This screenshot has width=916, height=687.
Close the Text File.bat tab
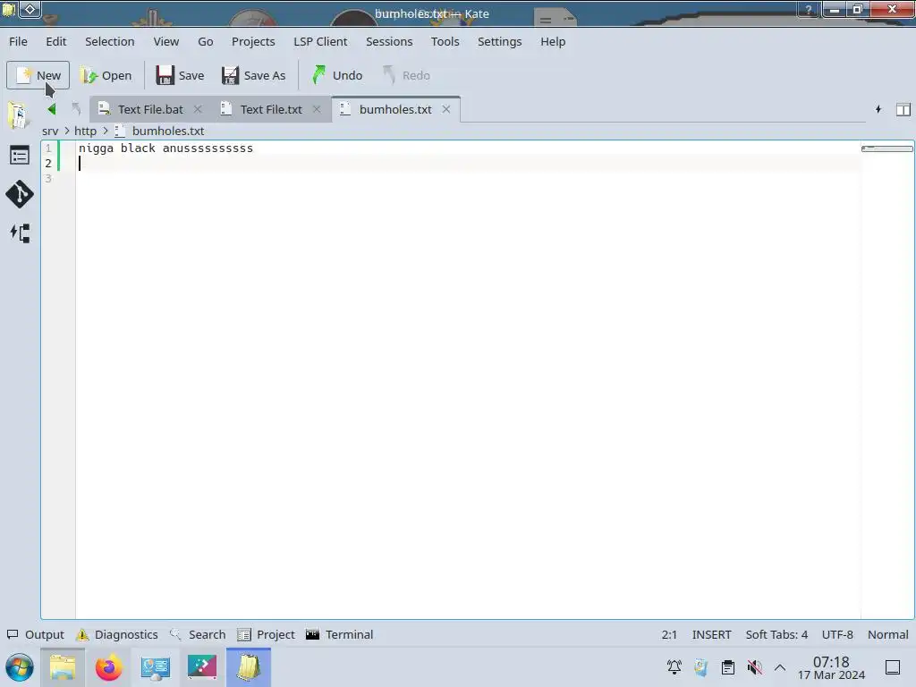[x=198, y=109]
